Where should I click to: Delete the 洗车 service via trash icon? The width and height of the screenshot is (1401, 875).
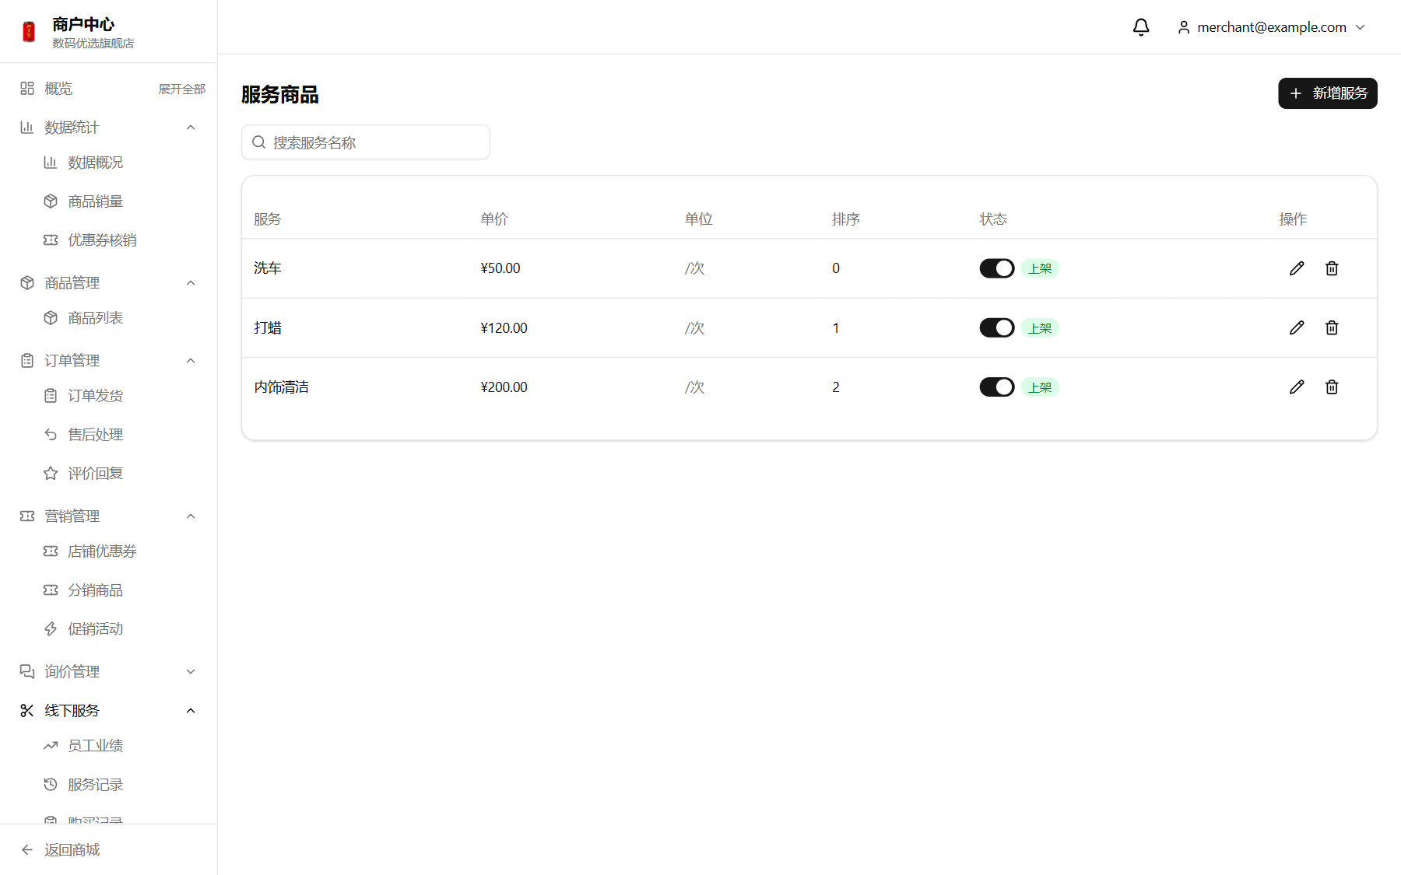click(1332, 268)
